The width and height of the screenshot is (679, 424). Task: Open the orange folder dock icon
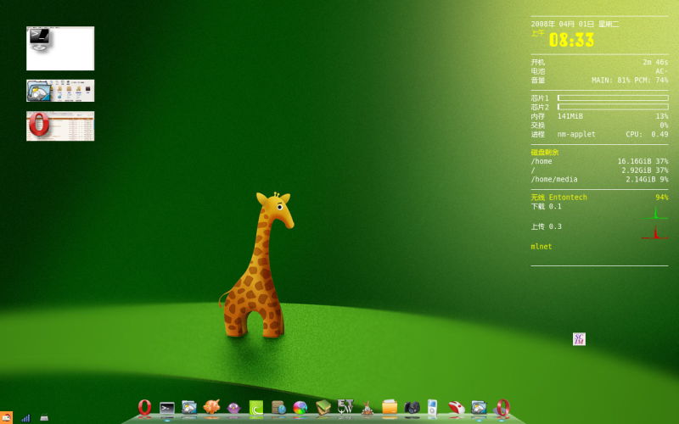coord(390,408)
